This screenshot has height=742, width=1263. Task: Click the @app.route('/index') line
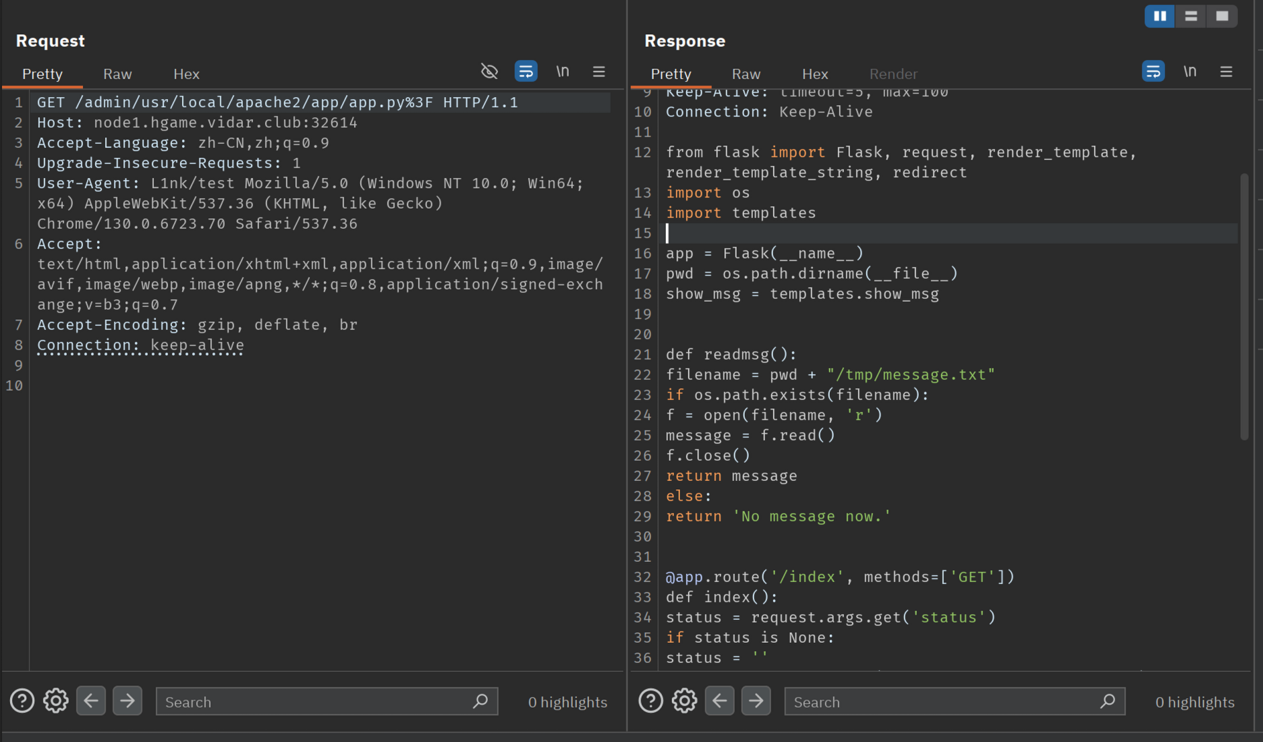coord(840,577)
